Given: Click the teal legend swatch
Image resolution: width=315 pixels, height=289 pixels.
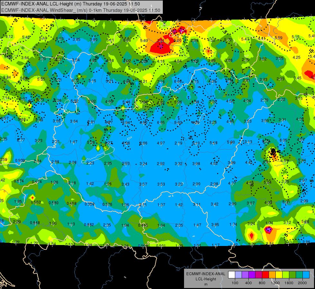Looking at the screenshot, I should point(299,275).
